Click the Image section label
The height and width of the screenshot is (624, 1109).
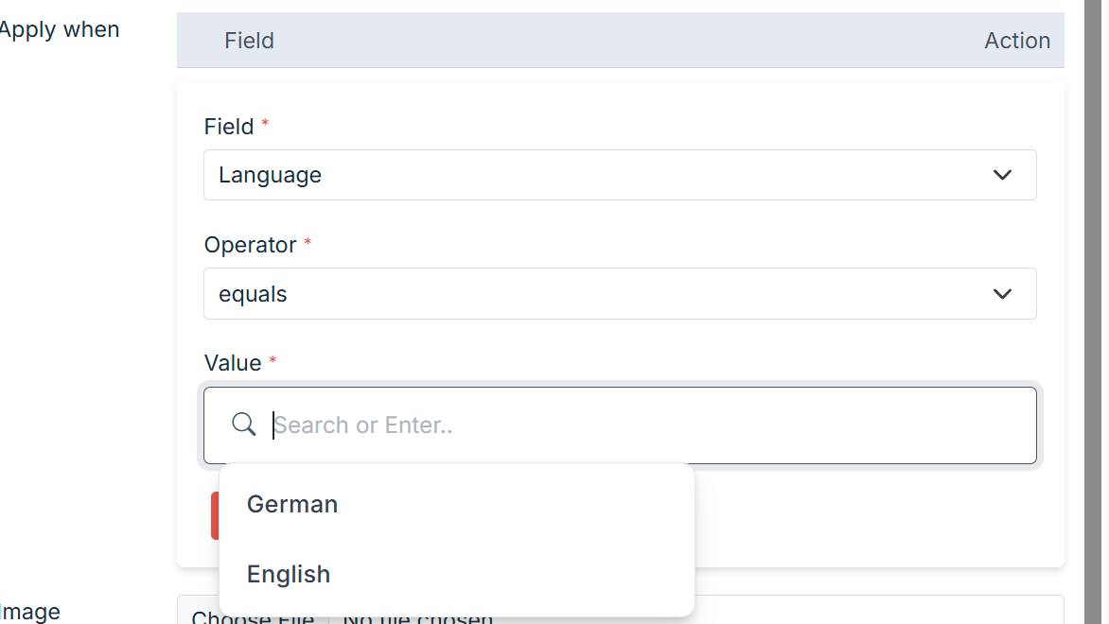point(30,613)
